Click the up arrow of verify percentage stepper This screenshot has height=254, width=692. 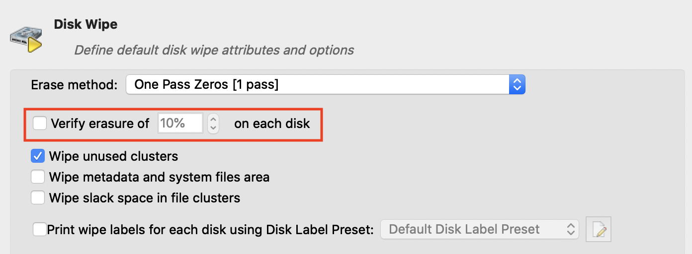[213, 119]
